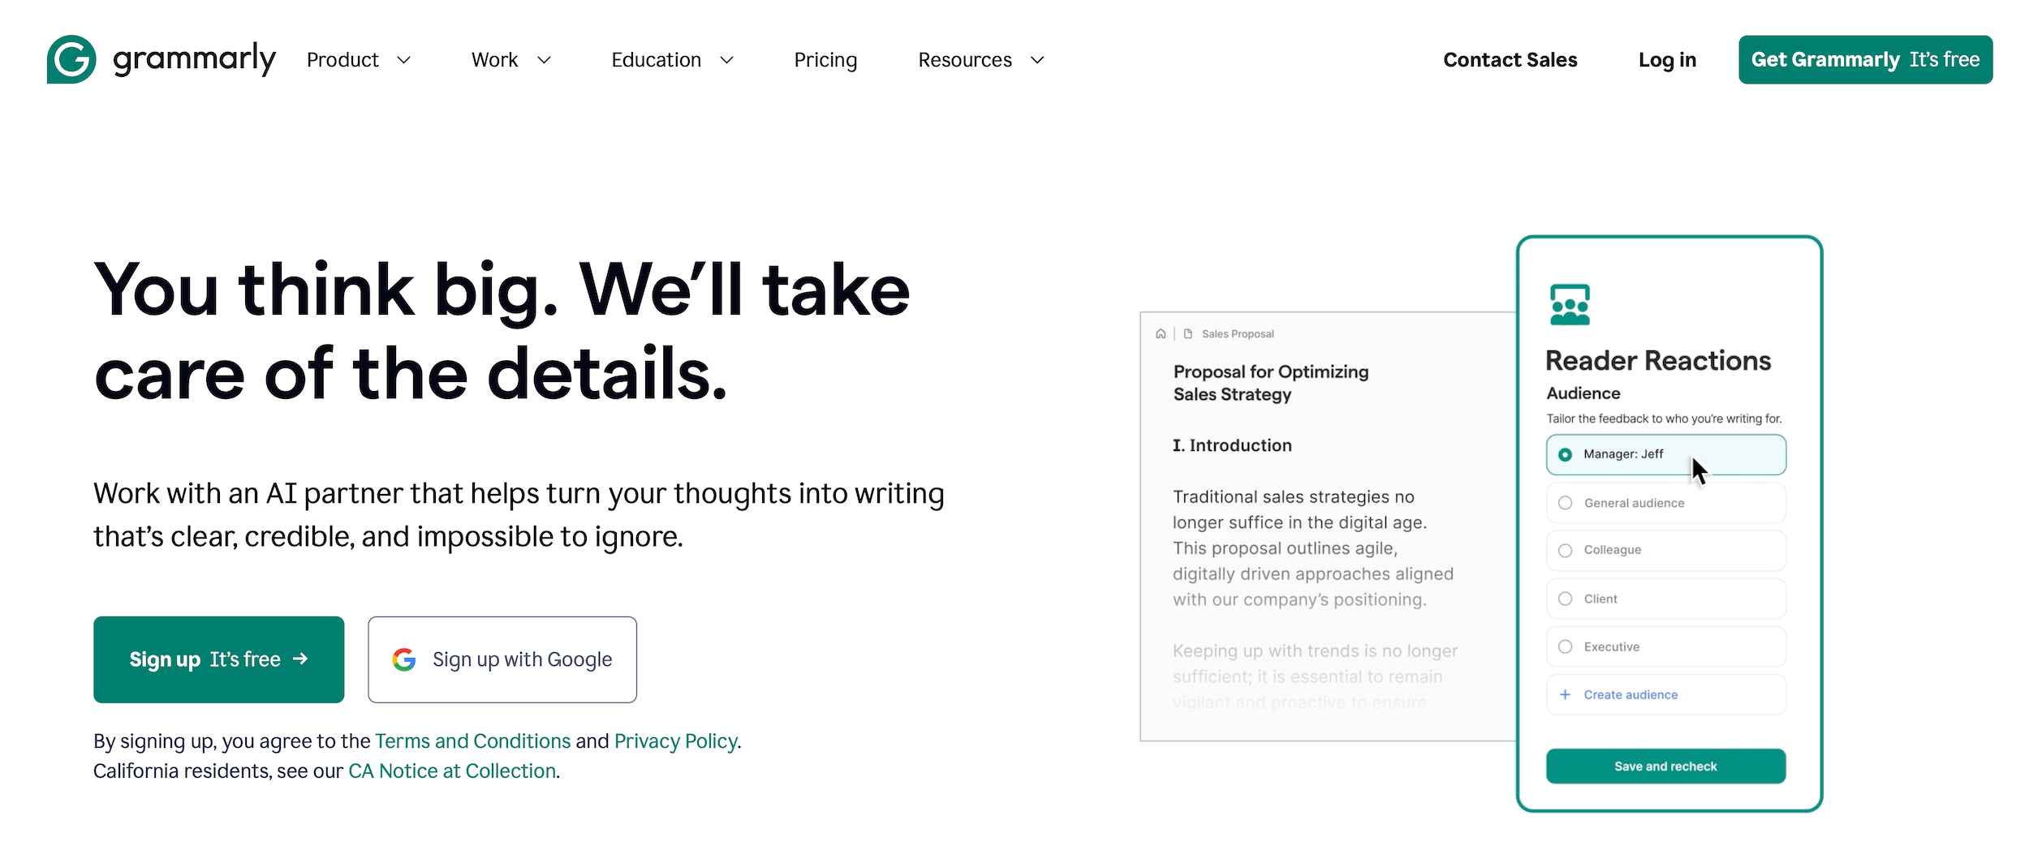Click the Grammarly G logo
The image size is (2029, 863).
tap(73, 58)
